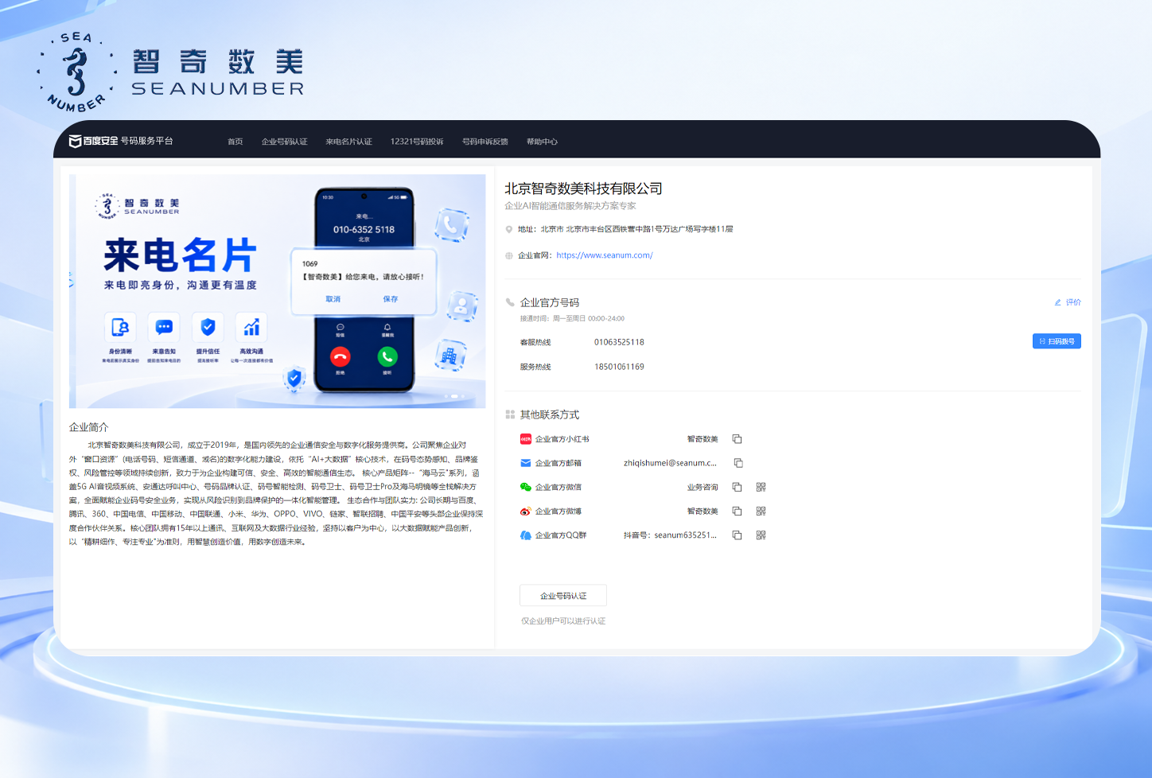Viewport: 1152px width, 778px height.
Task: Show QR code for 企业官方QQ群
Action: (761, 535)
